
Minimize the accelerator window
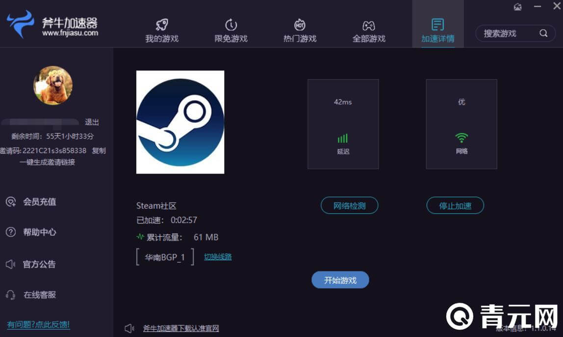(537, 6)
